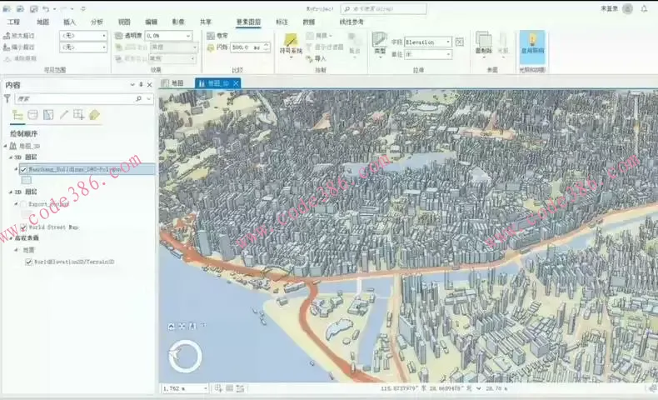Select List By Labeling tag icon
Image resolution: width=658 pixels, height=400 pixels.
click(x=94, y=115)
